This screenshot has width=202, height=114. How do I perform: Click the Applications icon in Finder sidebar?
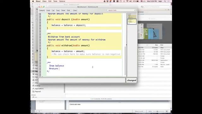[33, 89]
